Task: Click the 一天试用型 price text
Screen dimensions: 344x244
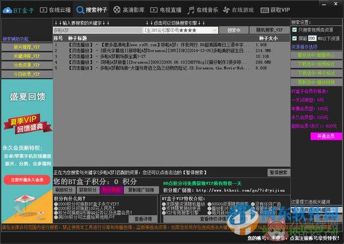Action: tap(307, 100)
